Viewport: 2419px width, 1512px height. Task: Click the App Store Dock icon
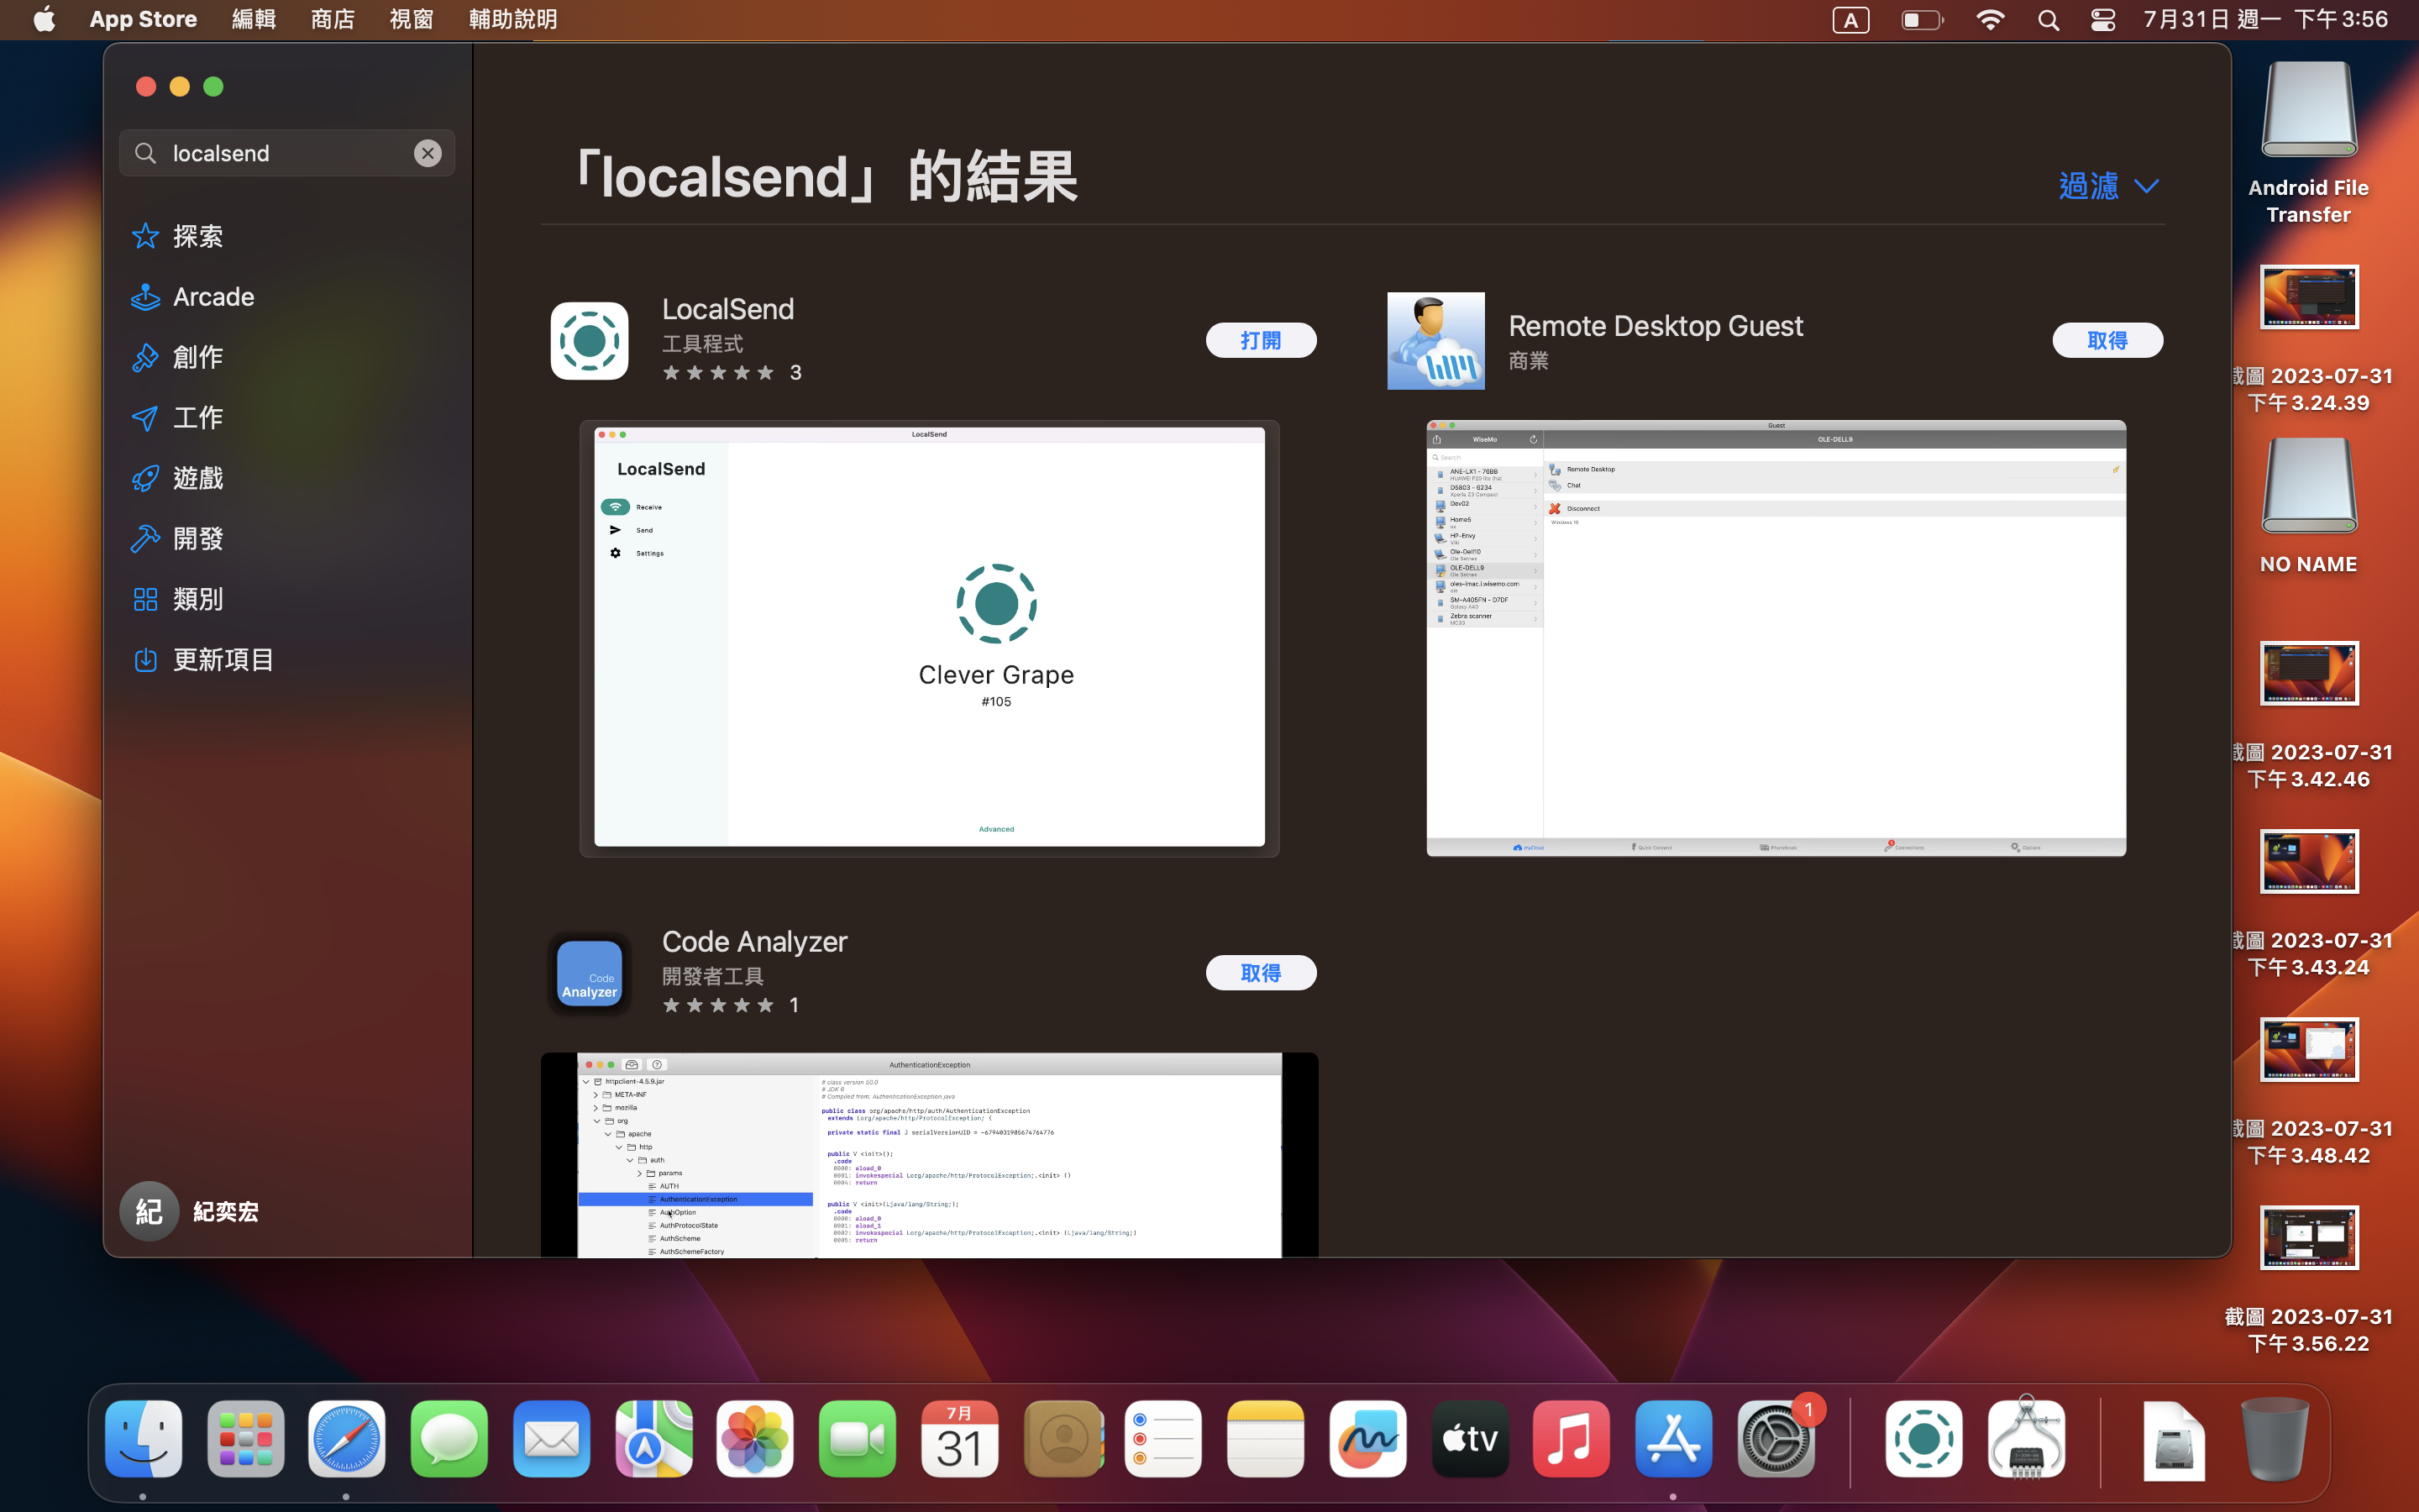pyautogui.click(x=1674, y=1439)
